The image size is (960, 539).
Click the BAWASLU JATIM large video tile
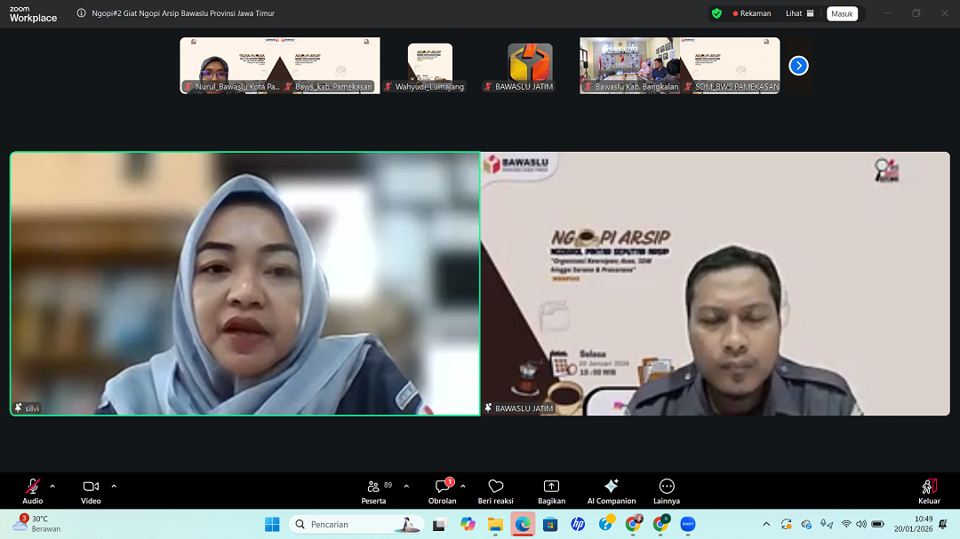(715, 284)
